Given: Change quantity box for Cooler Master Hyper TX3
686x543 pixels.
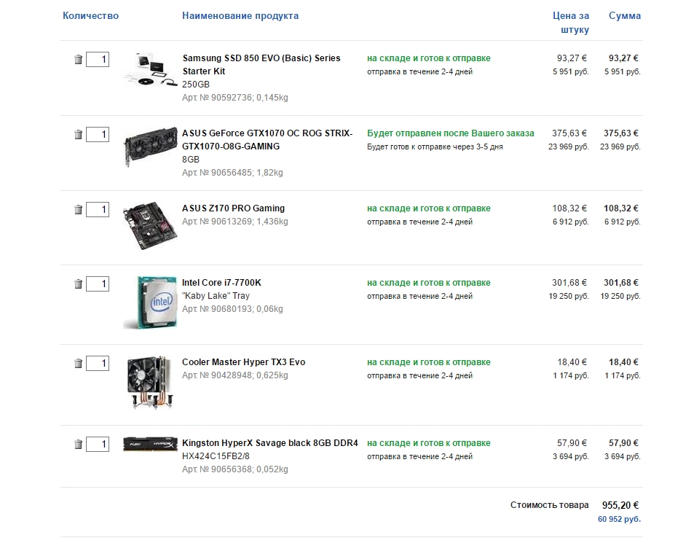Looking at the screenshot, I should pyautogui.click(x=98, y=363).
